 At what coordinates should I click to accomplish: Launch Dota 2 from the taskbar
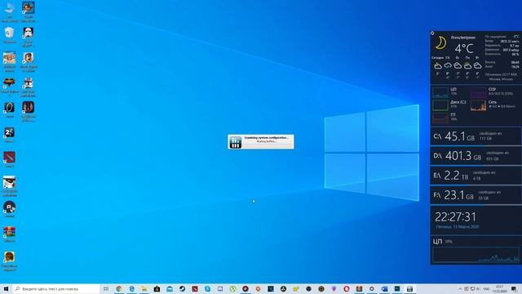(195, 288)
